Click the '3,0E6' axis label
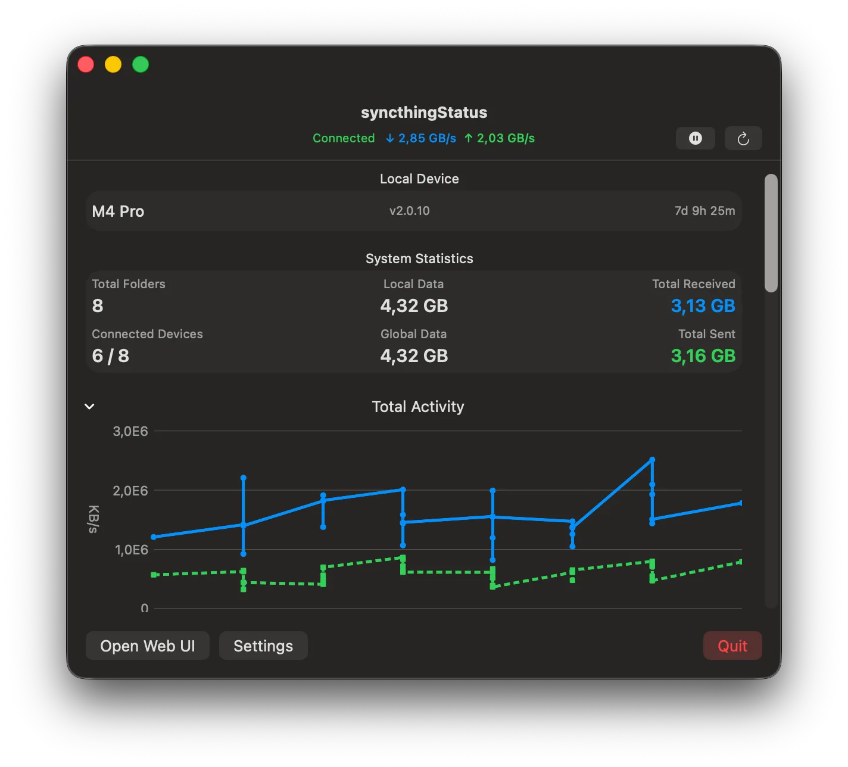 point(130,431)
